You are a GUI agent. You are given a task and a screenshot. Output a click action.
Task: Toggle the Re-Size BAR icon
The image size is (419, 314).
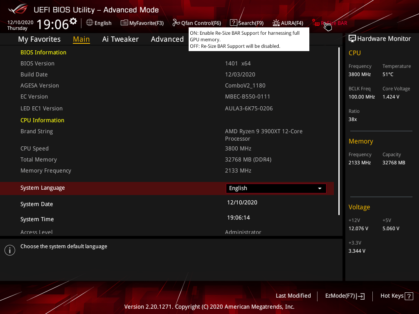click(x=316, y=23)
